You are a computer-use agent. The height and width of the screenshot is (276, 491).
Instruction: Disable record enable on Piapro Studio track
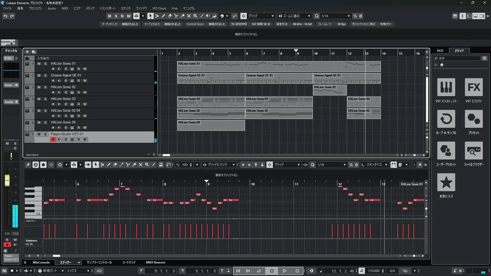pyautogui.click(x=53, y=140)
